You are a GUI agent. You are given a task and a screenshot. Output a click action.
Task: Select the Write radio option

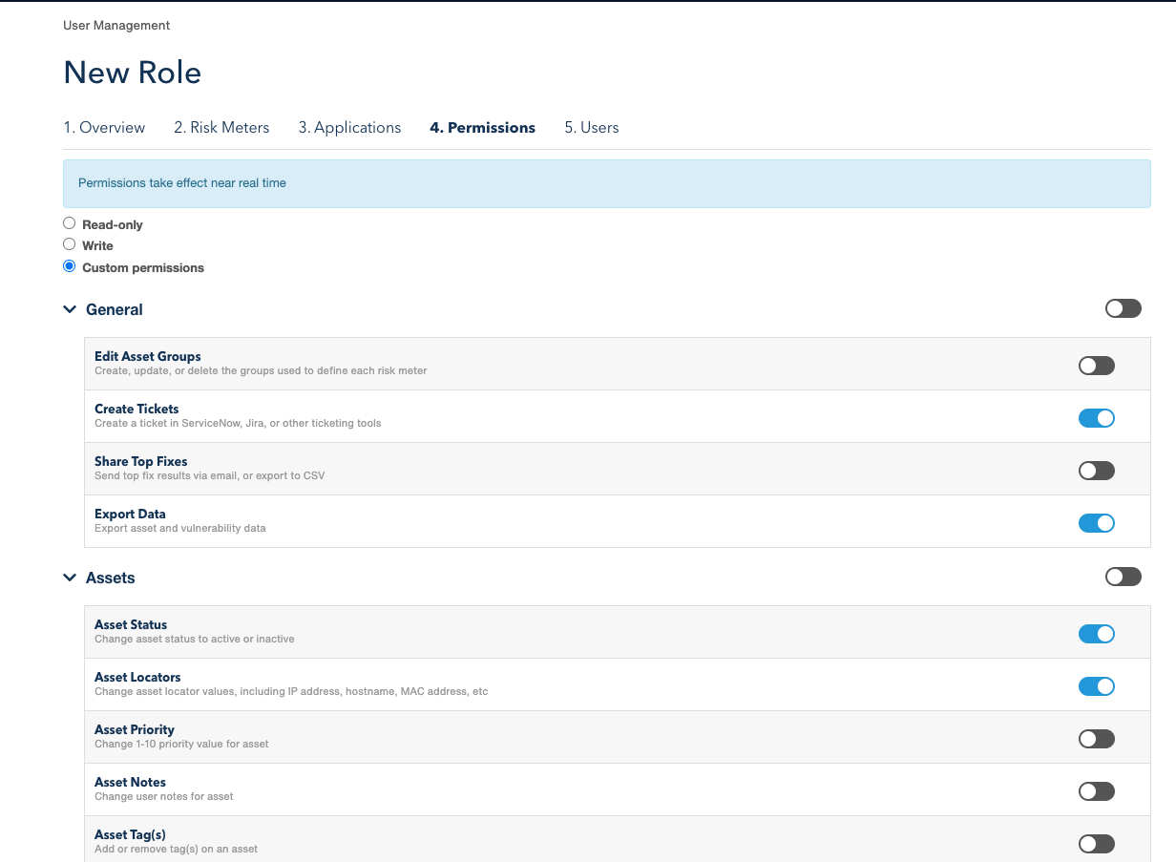click(x=70, y=244)
